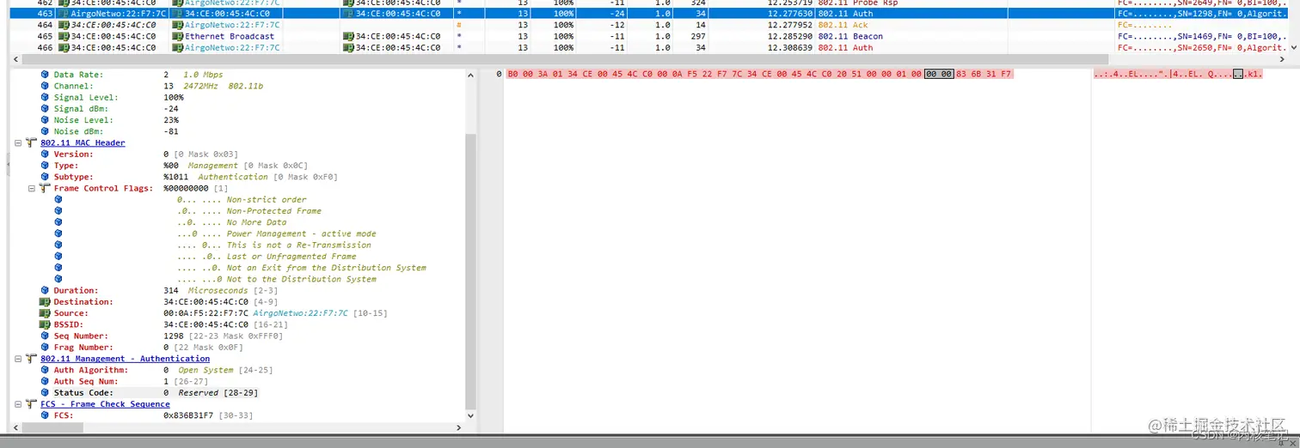Click the Noise Level field icon

coord(46,120)
